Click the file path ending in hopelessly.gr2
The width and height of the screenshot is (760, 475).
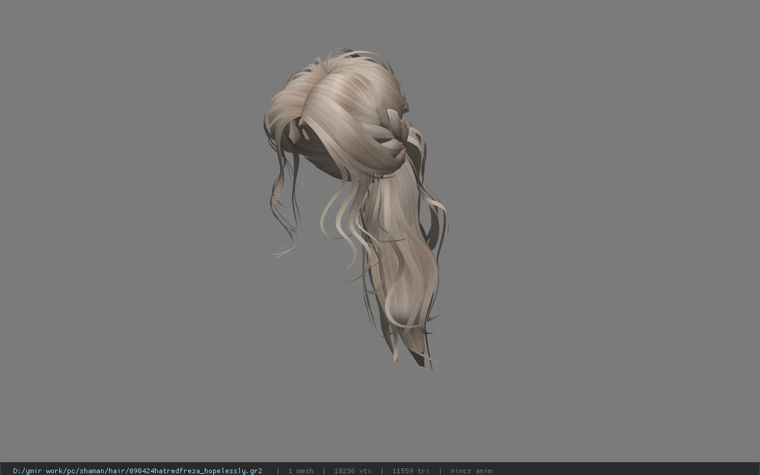click(x=138, y=471)
